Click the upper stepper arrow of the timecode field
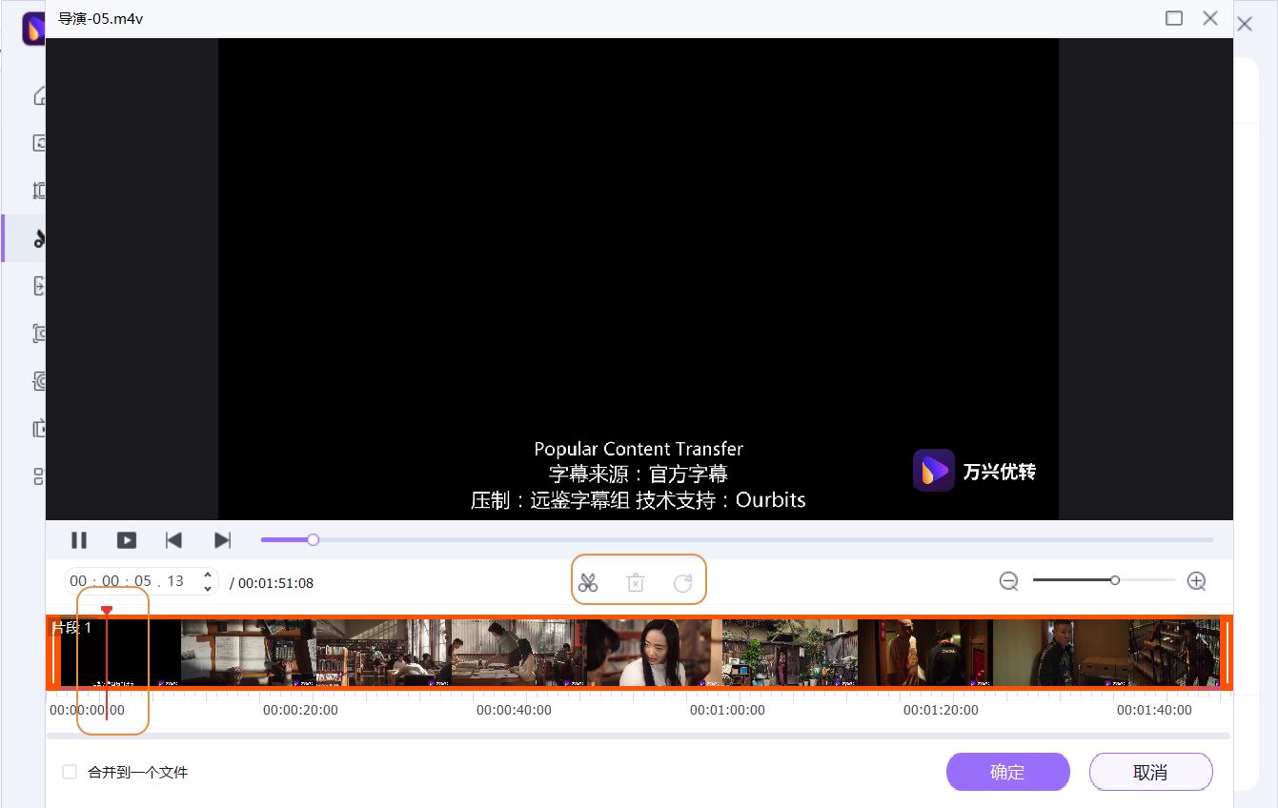 point(207,575)
